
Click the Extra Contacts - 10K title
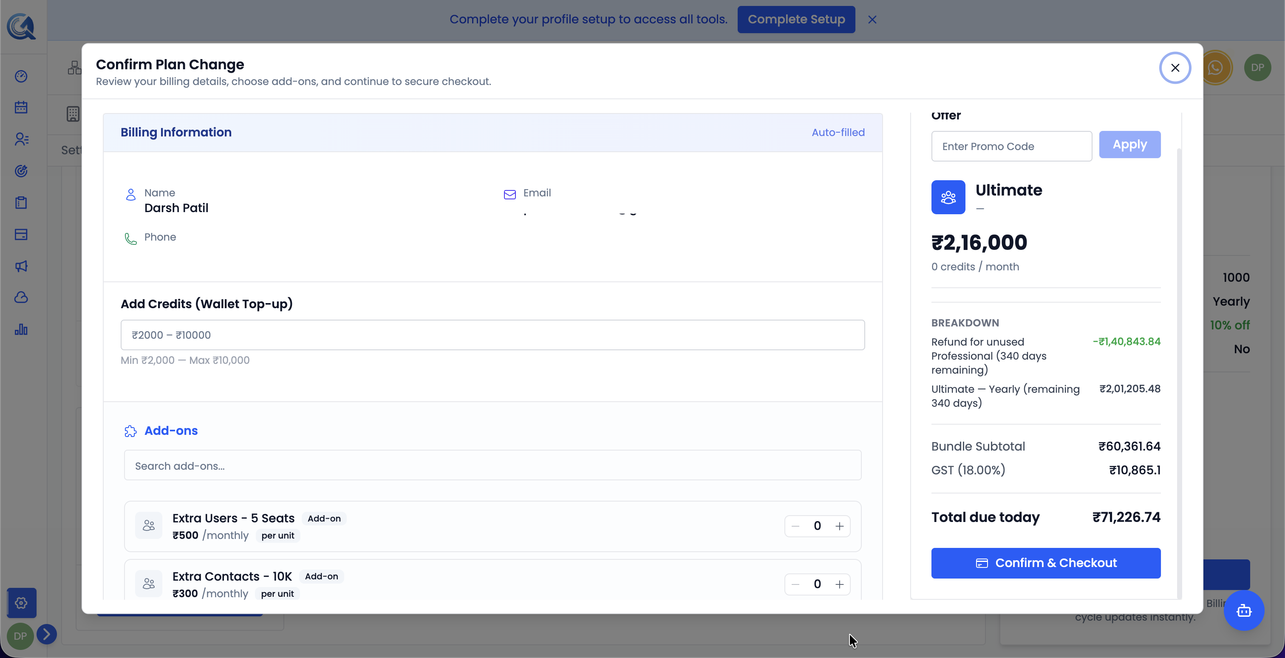point(232,576)
